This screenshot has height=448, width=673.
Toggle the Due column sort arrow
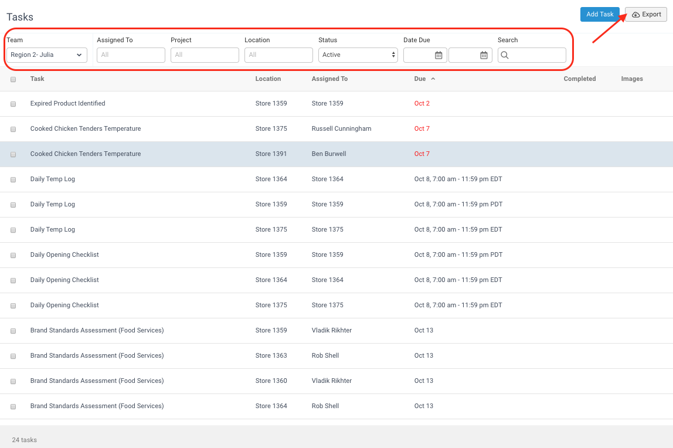point(433,79)
